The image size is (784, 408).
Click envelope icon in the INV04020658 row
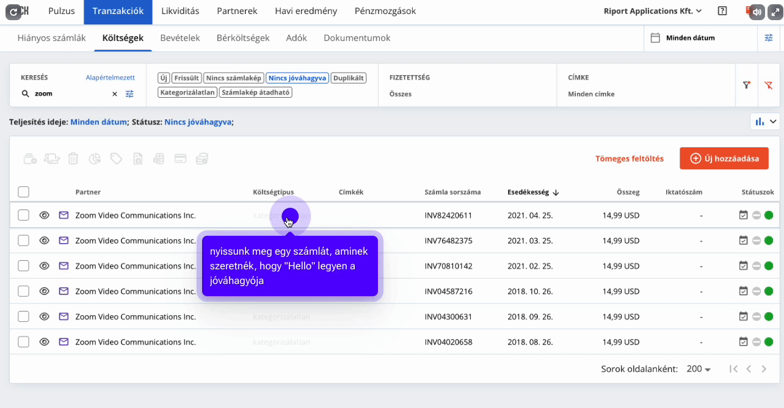64,342
